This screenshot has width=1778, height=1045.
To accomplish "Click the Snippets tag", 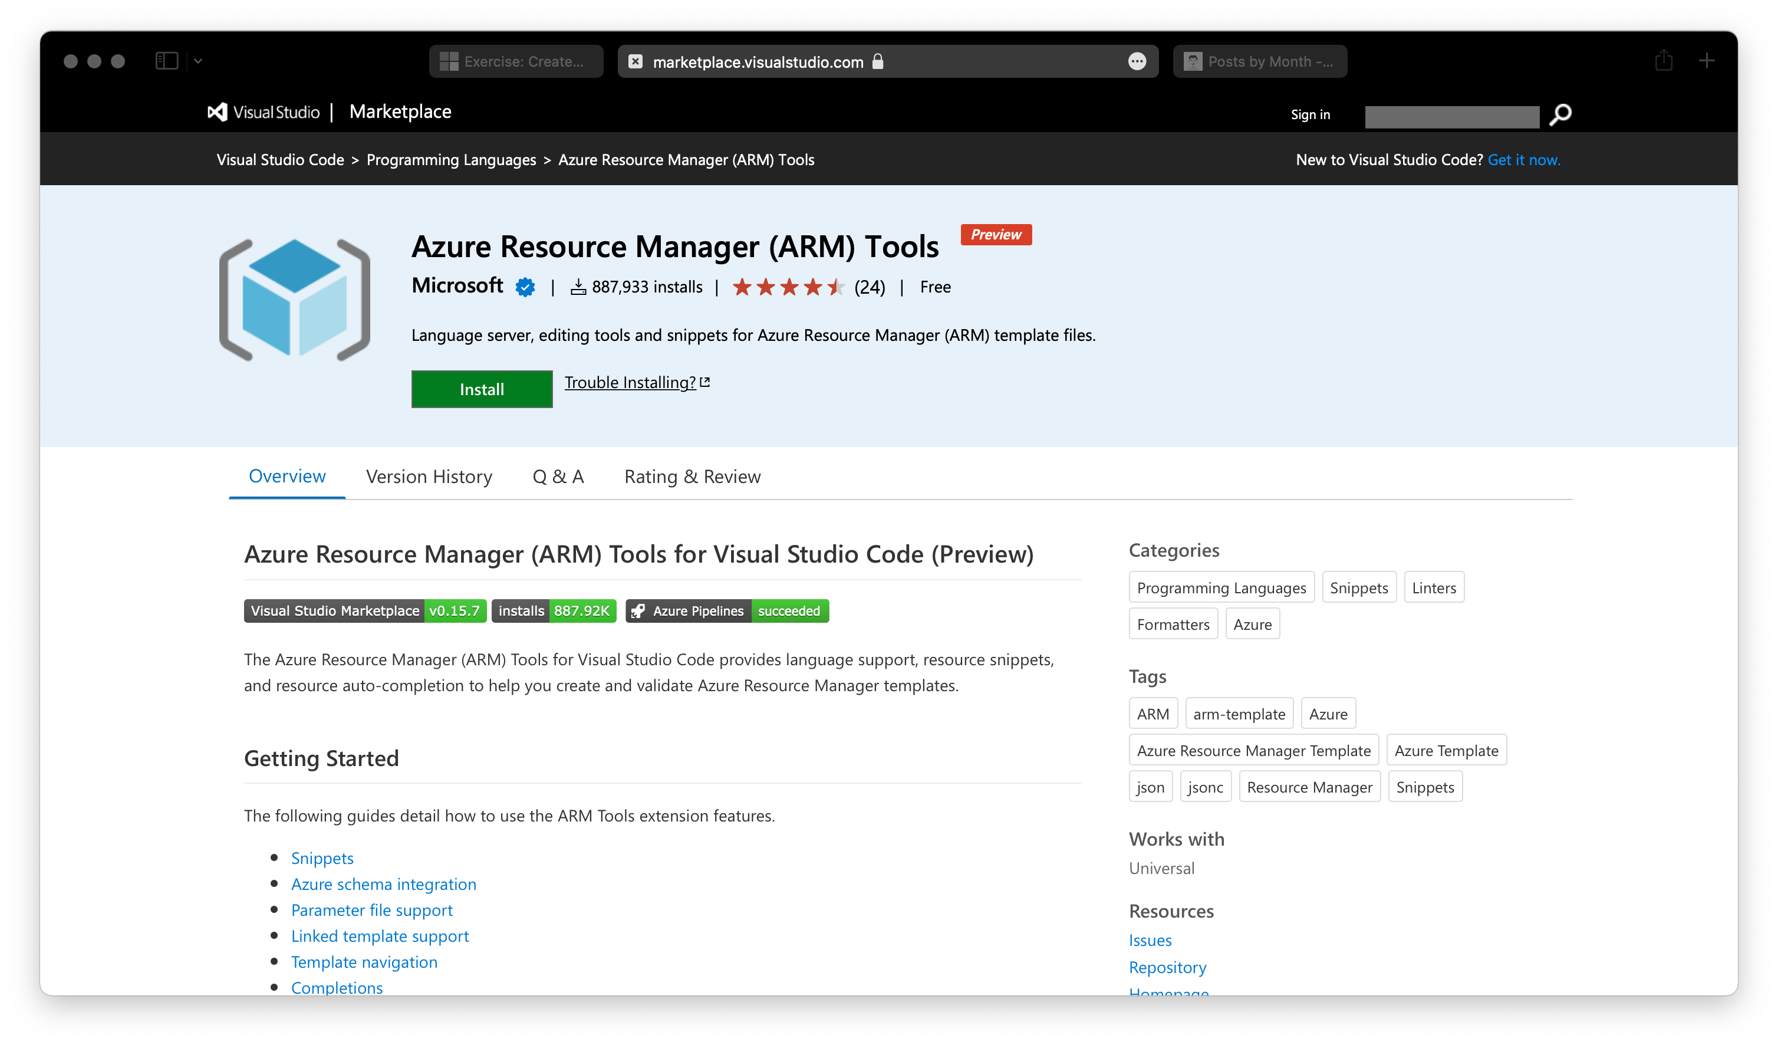I will (1424, 787).
